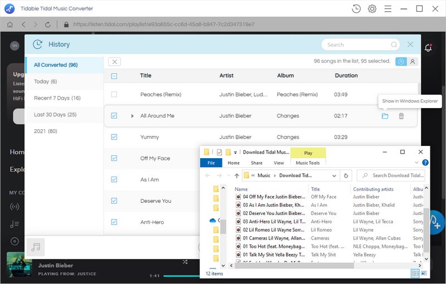Uncheck the Off My Face checkbox

pos(114,158)
